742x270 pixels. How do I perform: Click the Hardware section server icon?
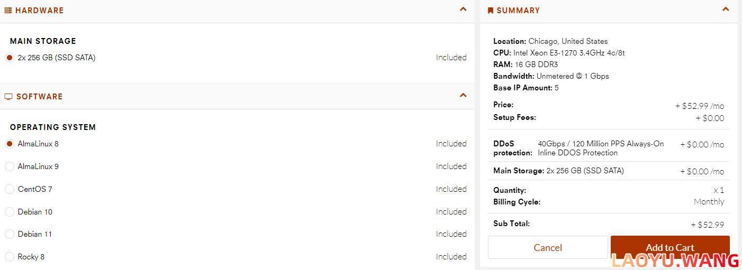(8, 10)
